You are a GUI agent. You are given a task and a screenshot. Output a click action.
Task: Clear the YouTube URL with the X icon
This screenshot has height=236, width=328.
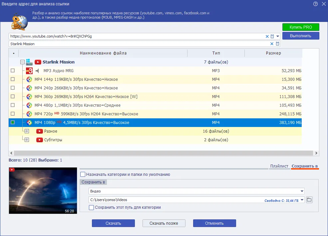(x=267, y=36)
